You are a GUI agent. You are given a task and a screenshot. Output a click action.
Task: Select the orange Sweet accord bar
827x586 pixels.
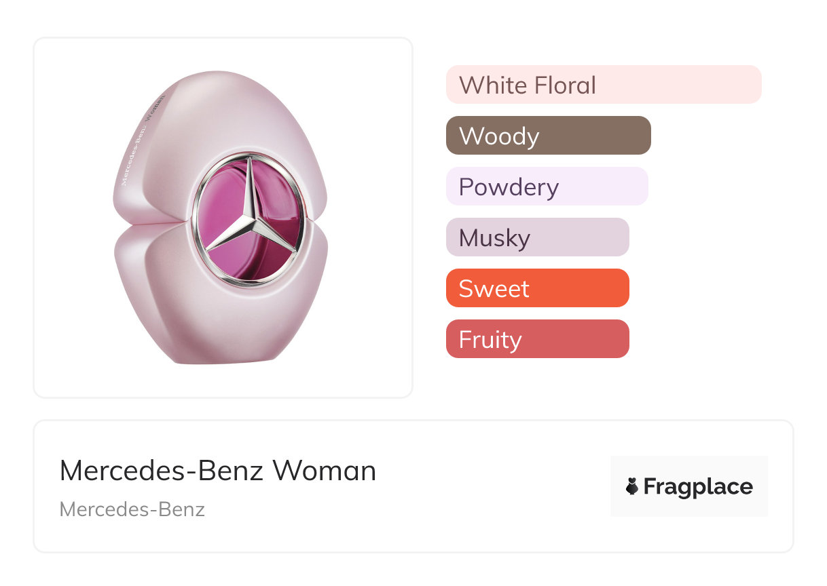tap(537, 288)
